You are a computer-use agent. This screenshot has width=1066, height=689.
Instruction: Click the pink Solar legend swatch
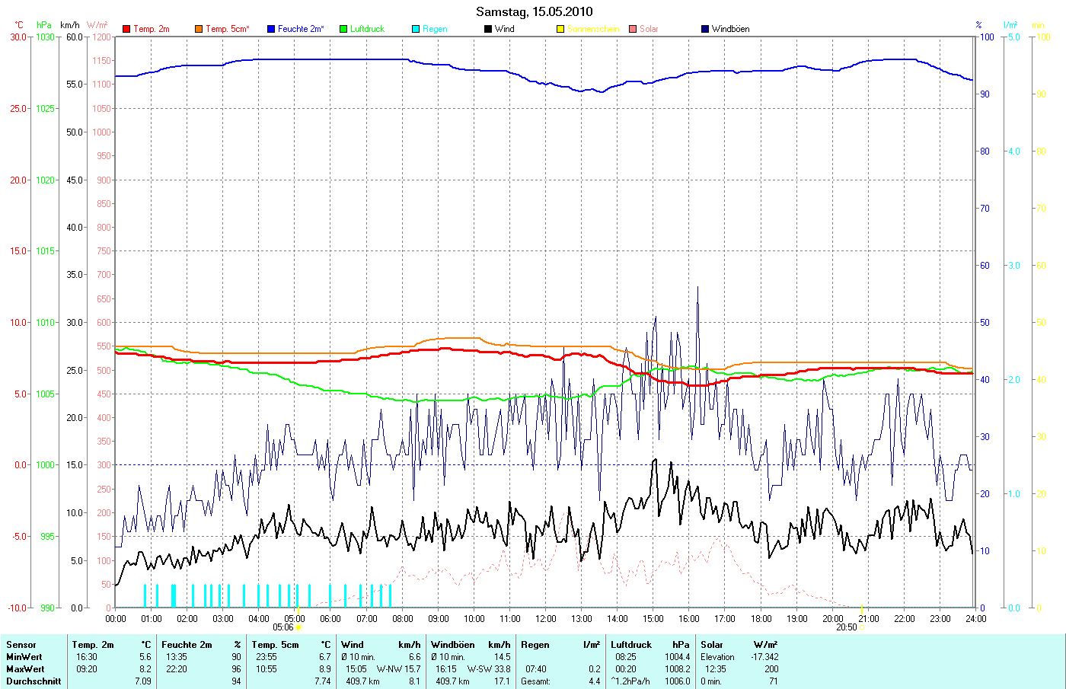tap(633, 29)
